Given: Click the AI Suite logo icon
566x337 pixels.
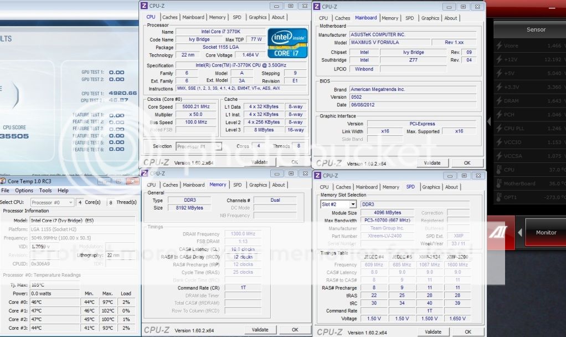Looking at the screenshot, I should (498, 232).
